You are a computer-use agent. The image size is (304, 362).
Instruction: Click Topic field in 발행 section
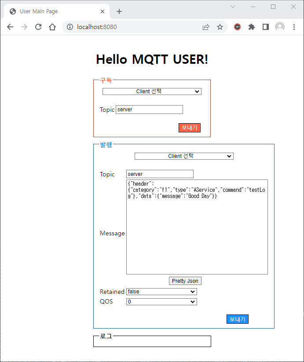[x=160, y=174]
